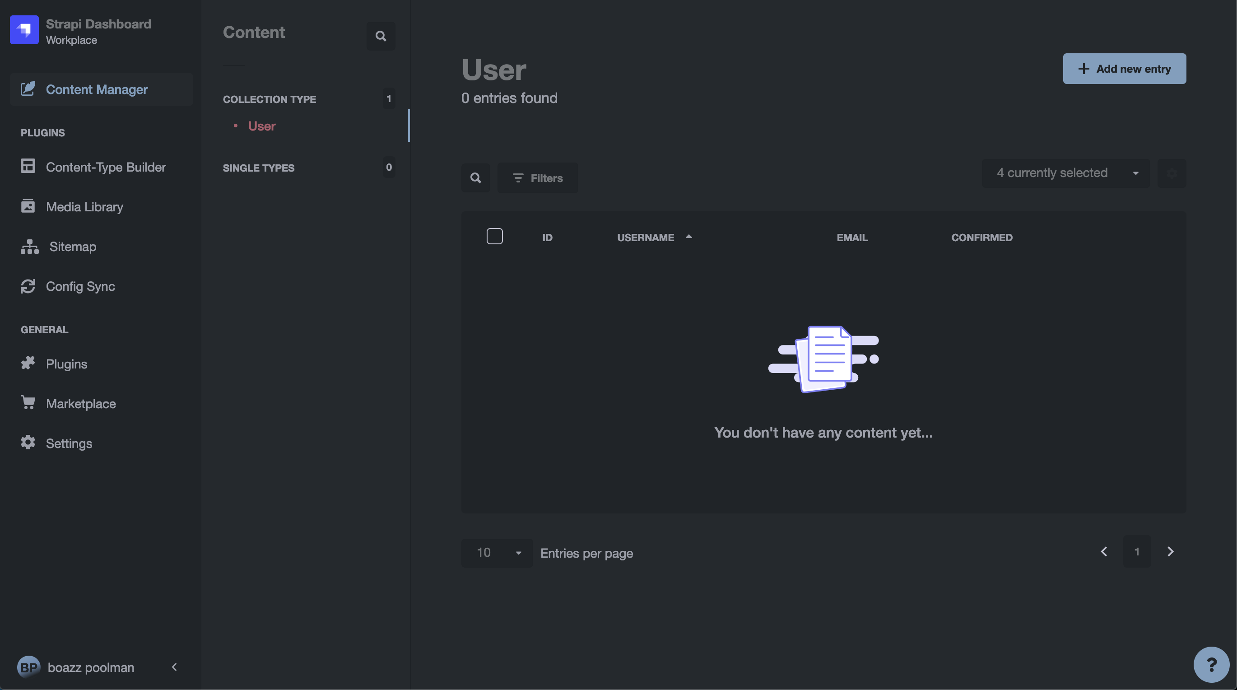
Task: Open the Media Library
Action: (84, 207)
